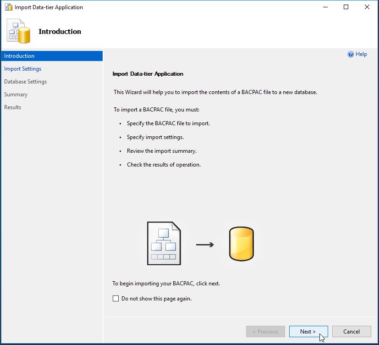The image size is (379, 345).
Task: Click the blue Help question mark icon
Action: click(351, 54)
